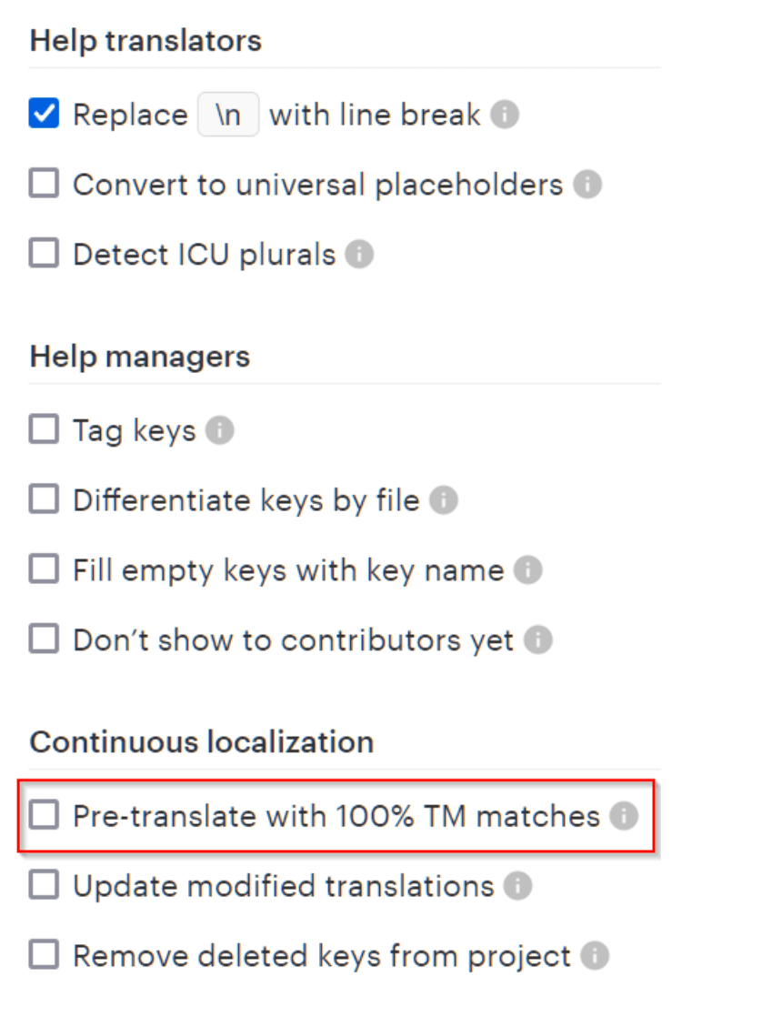Enable the Tag keys checkbox
Image resolution: width=782 pixels, height=1017 pixels.
click(x=44, y=429)
